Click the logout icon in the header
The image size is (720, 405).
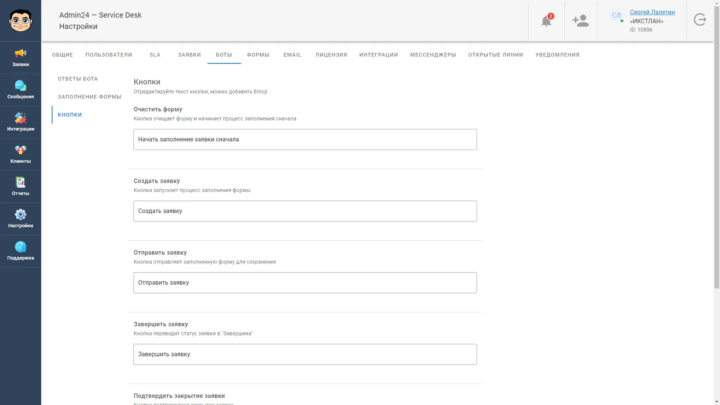(700, 20)
